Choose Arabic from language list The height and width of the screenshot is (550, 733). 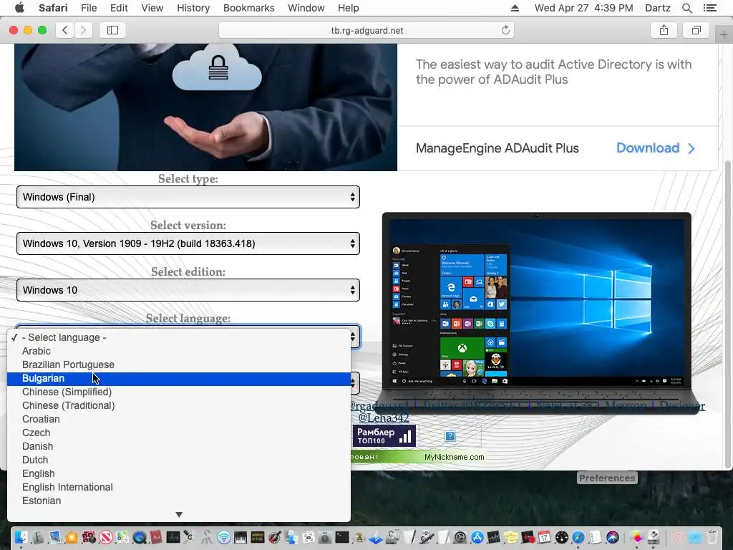[x=178, y=351]
